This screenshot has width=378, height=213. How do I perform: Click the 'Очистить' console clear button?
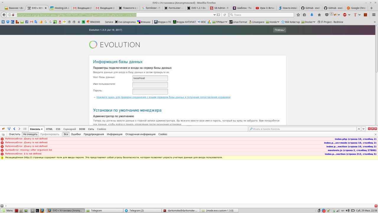click(14, 134)
